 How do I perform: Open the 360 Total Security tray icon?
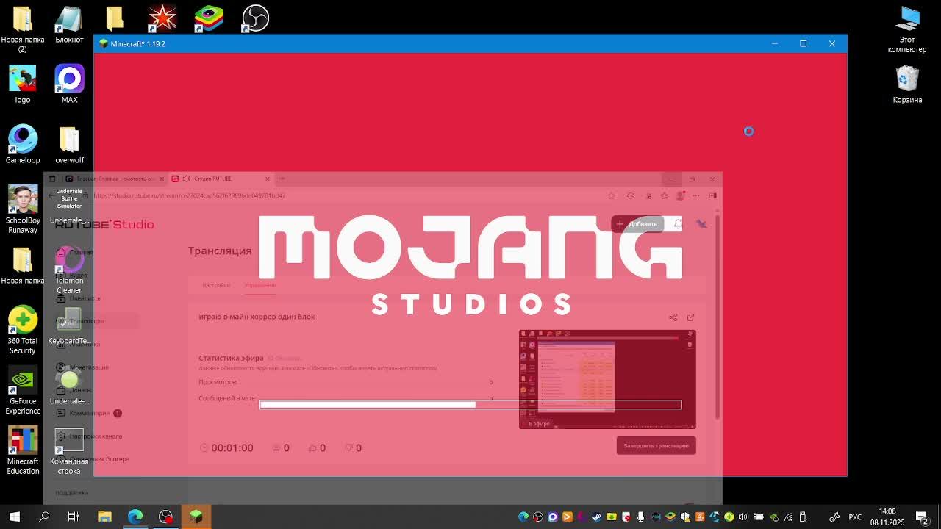coord(729,517)
